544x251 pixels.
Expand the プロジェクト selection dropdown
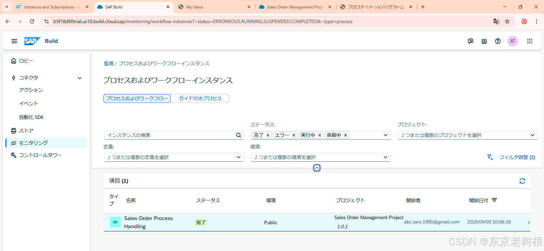pos(532,135)
